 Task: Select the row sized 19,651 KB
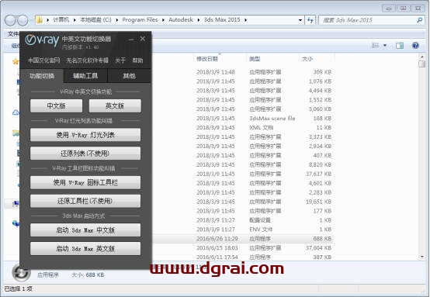(x=242, y=202)
